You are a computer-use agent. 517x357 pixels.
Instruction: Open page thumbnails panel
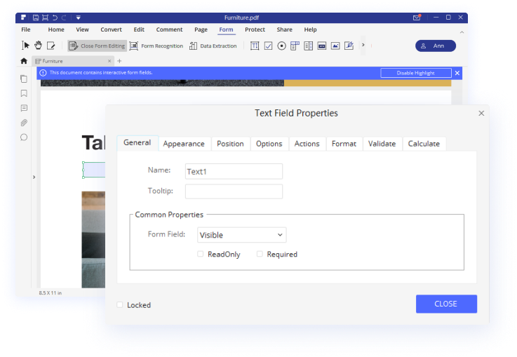24,79
